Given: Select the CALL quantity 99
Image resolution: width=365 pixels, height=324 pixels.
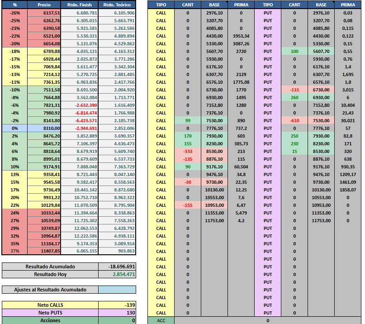Looking at the screenshot, I should click(188, 121).
